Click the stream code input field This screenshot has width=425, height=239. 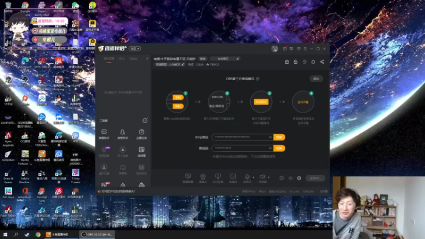(242, 148)
